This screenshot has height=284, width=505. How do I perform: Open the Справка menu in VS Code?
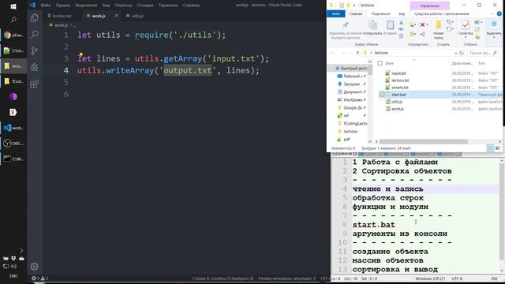[191, 6]
